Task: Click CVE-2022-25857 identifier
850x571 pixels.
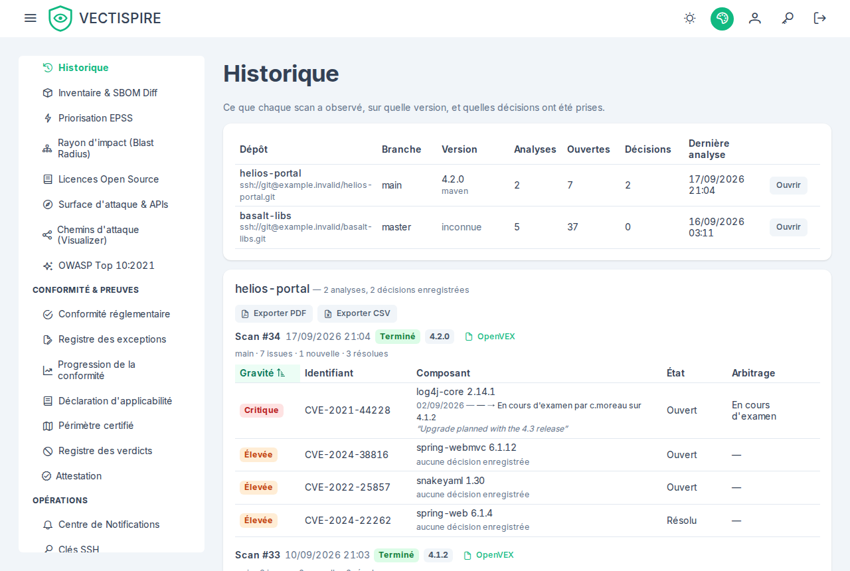Action: [x=348, y=487]
